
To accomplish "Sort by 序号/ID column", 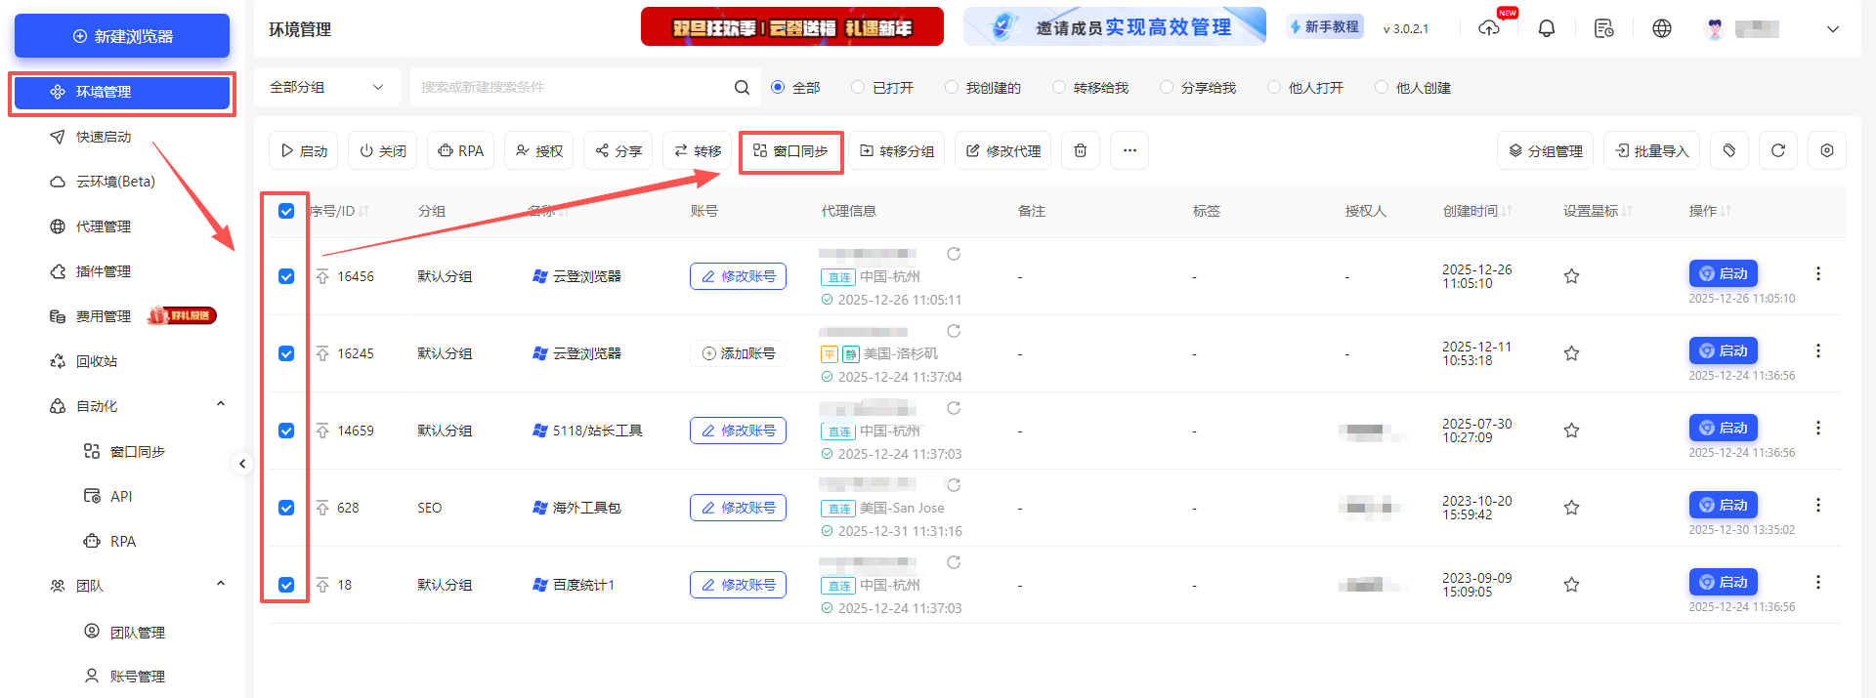I will coord(363,211).
